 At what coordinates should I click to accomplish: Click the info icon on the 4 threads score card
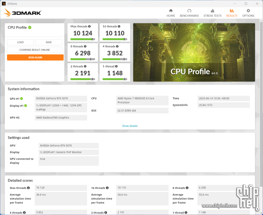click(x=117, y=46)
